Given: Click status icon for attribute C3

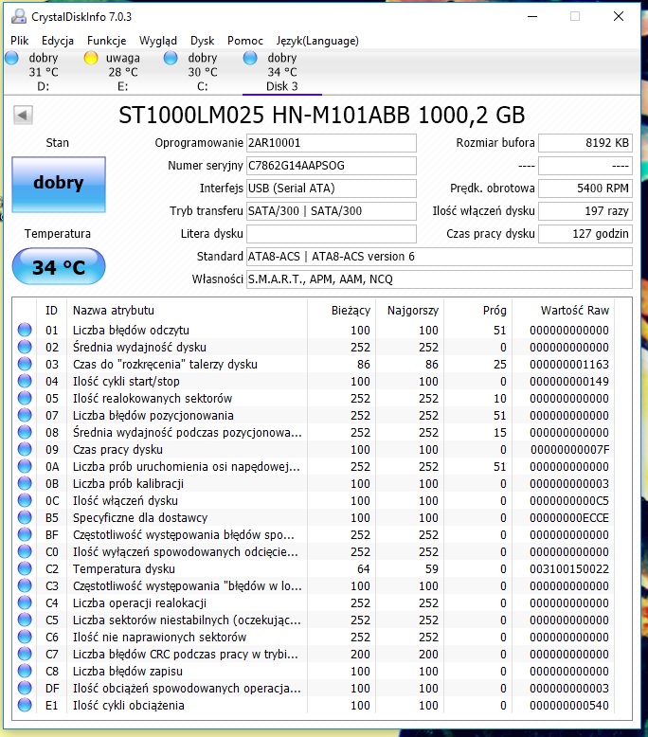Looking at the screenshot, I should tap(25, 585).
